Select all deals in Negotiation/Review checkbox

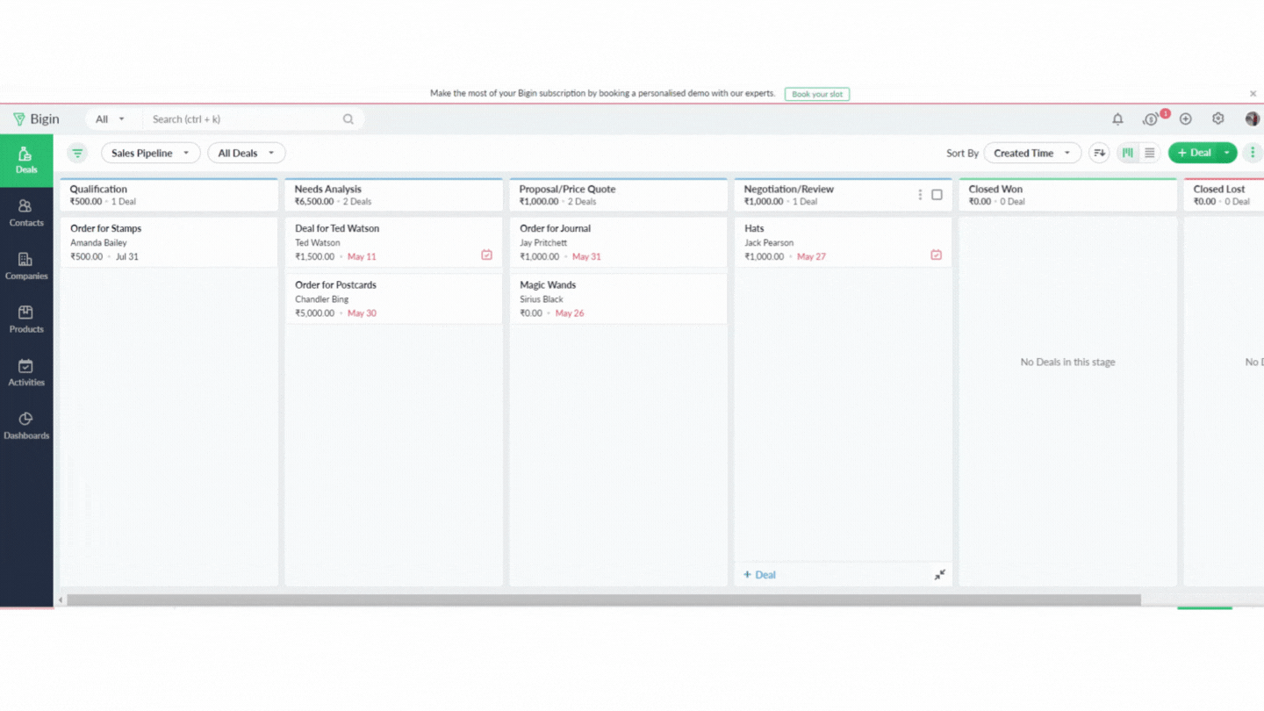point(937,195)
